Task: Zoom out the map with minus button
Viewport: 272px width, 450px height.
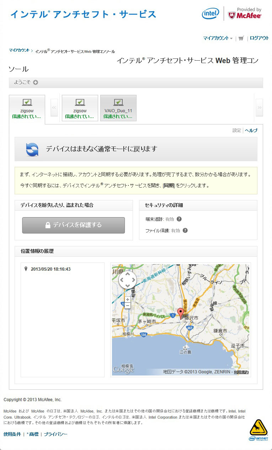Action: click(x=128, y=306)
